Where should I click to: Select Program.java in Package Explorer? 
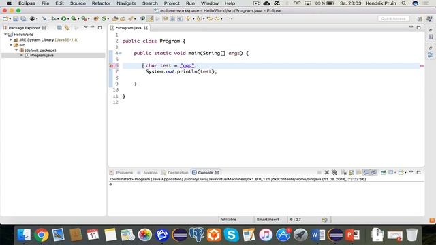click(42, 55)
